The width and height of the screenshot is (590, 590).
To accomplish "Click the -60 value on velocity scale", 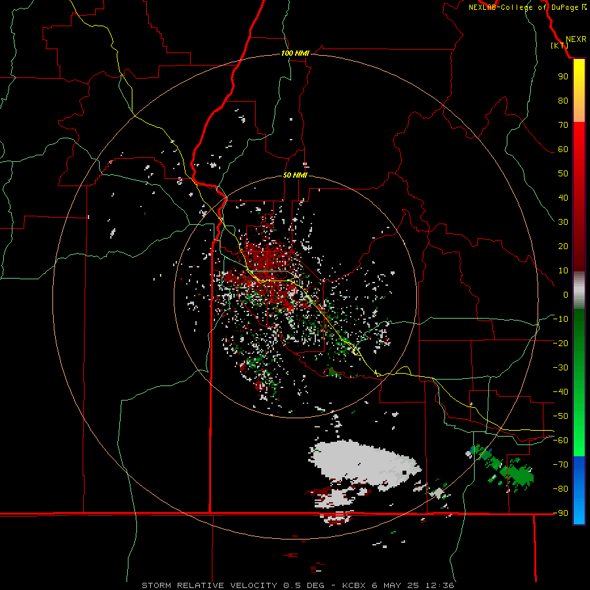I will coord(560,441).
